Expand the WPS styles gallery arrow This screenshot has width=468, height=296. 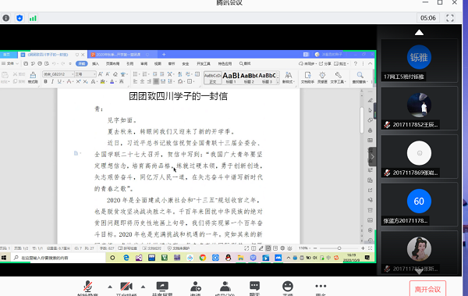point(278,82)
